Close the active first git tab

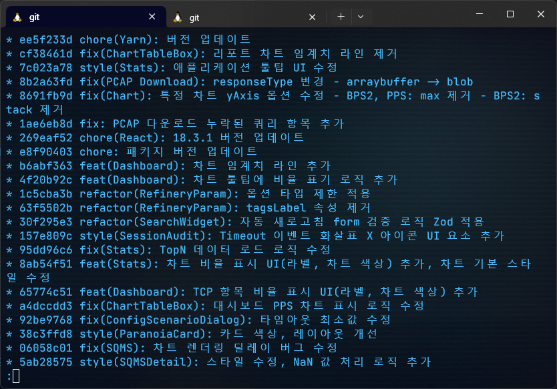click(152, 17)
